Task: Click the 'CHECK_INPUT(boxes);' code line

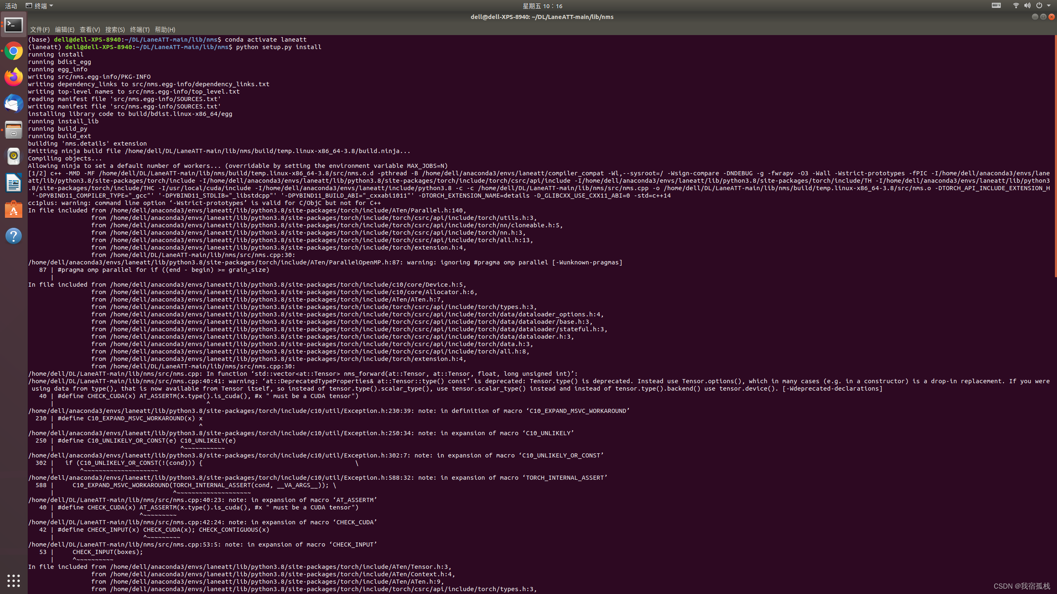Action: point(108,552)
